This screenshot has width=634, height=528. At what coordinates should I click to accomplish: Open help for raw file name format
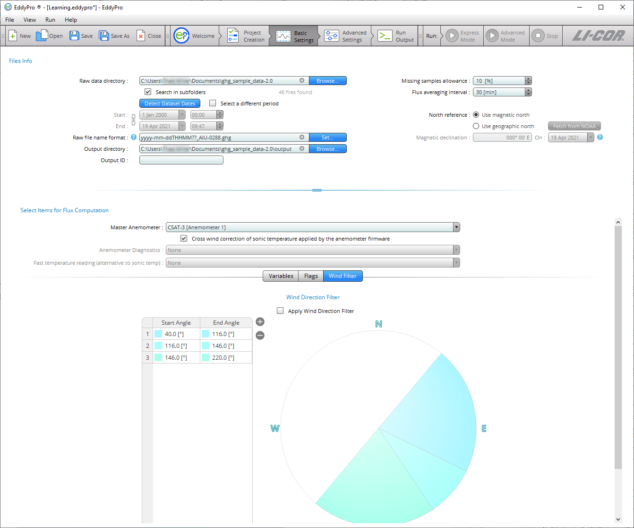(x=134, y=138)
